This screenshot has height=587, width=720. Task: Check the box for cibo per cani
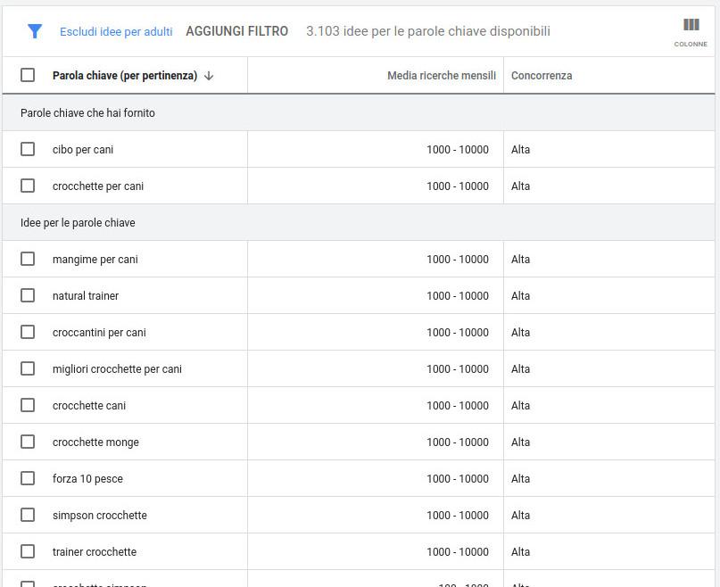[x=28, y=149]
